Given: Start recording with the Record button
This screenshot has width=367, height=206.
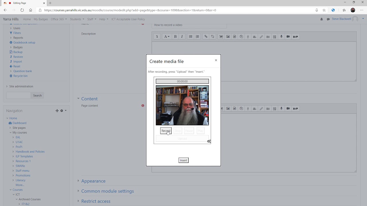Looking at the screenshot, I should pos(166,131).
